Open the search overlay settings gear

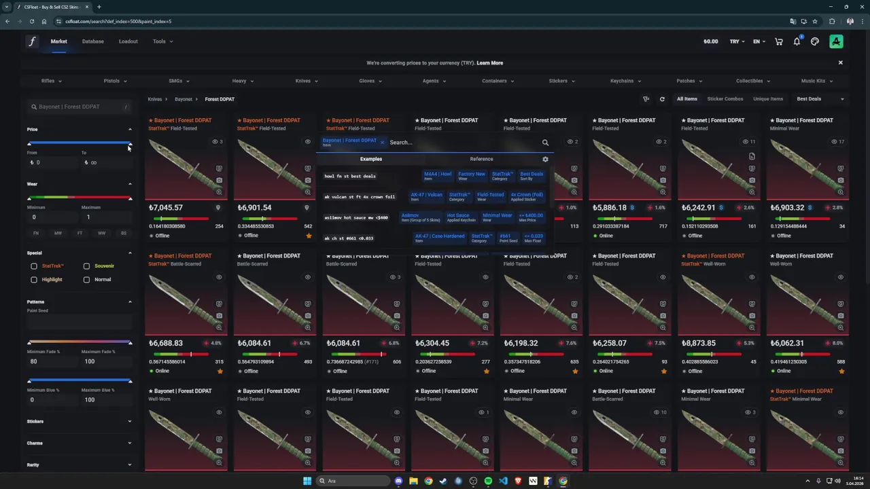coord(545,159)
